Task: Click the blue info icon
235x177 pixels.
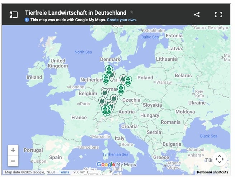Action: [x=27, y=20]
